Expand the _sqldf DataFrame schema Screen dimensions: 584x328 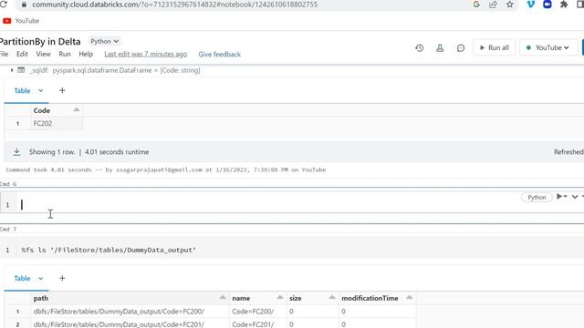point(12,70)
